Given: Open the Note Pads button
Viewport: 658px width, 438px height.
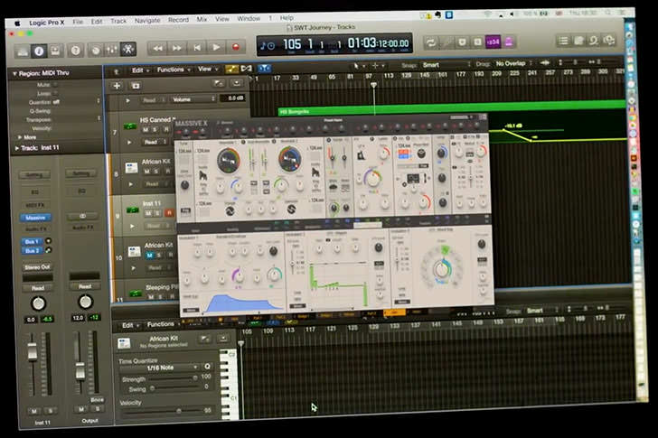Looking at the screenshot, I should 578,41.
